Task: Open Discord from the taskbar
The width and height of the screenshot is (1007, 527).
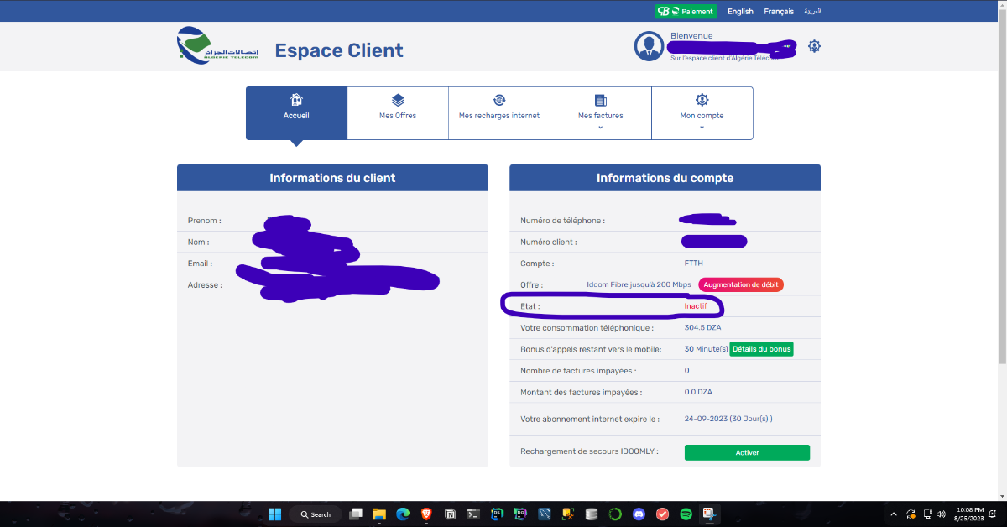Action: (639, 514)
